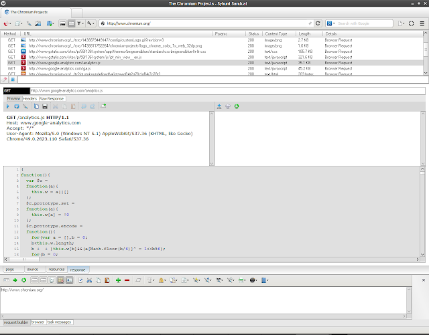Switch to the task messages bottom tab
The height and width of the screenshot is (335, 429).
click(59, 322)
